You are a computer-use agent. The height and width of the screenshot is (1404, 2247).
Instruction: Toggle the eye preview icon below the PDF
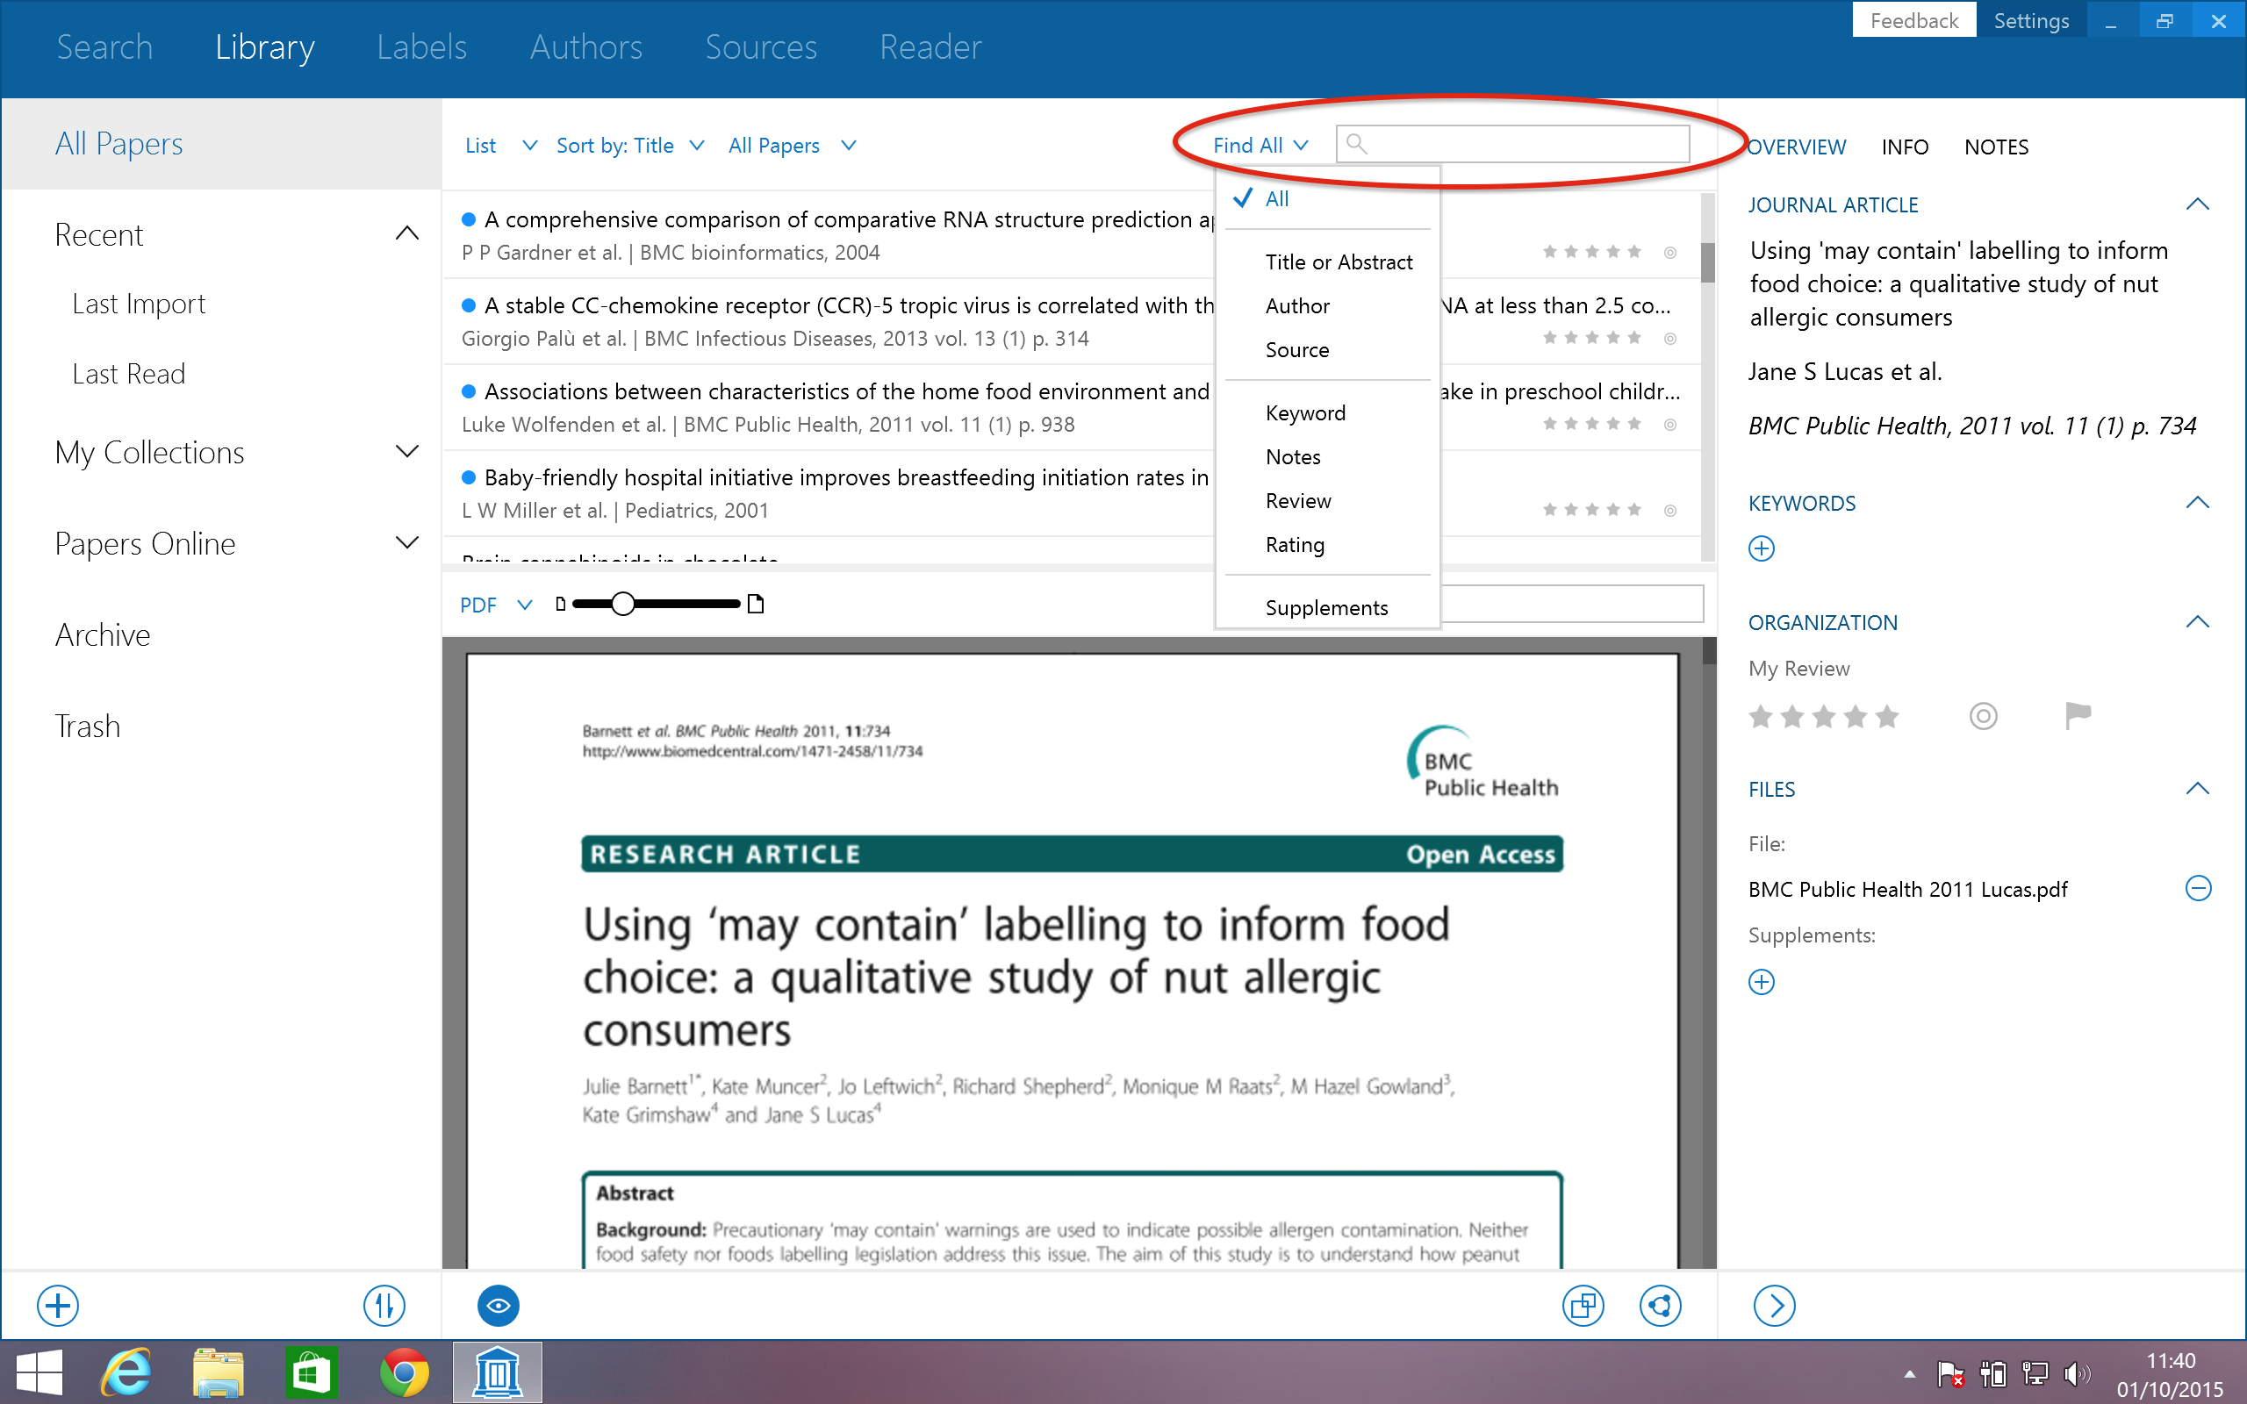click(499, 1306)
